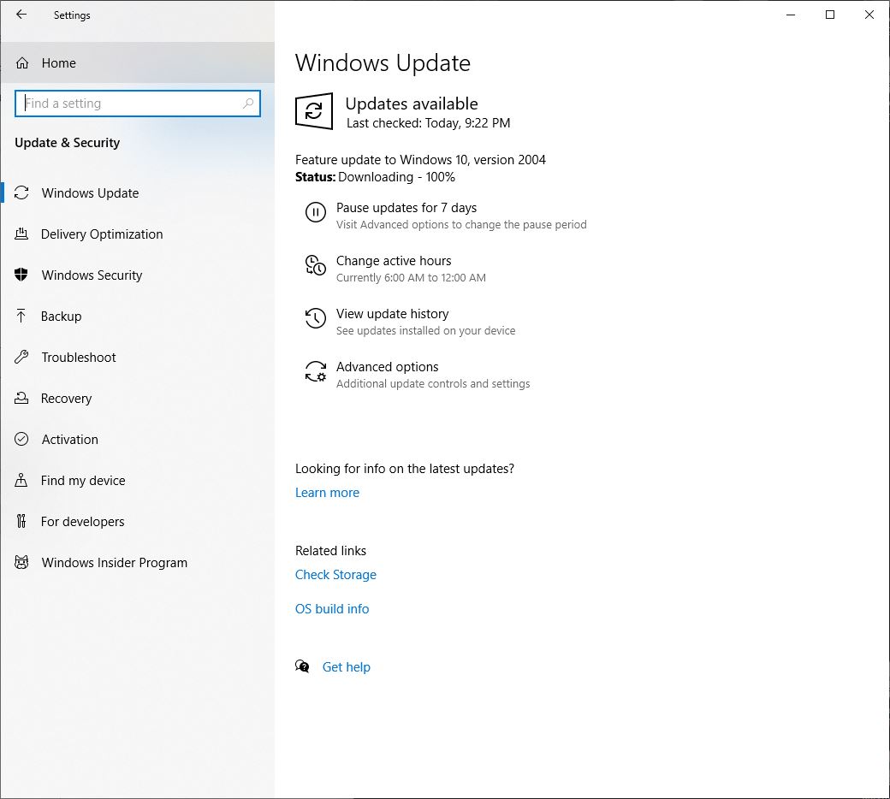The image size is (890, 799).
Task: Click the Delivery Optimization icon
Action: pyautogui.click(x=21, y=234)
